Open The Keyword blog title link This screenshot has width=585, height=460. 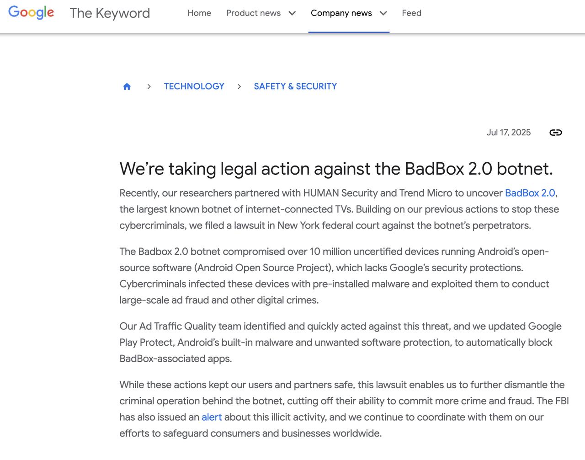(x=110, y=13)
